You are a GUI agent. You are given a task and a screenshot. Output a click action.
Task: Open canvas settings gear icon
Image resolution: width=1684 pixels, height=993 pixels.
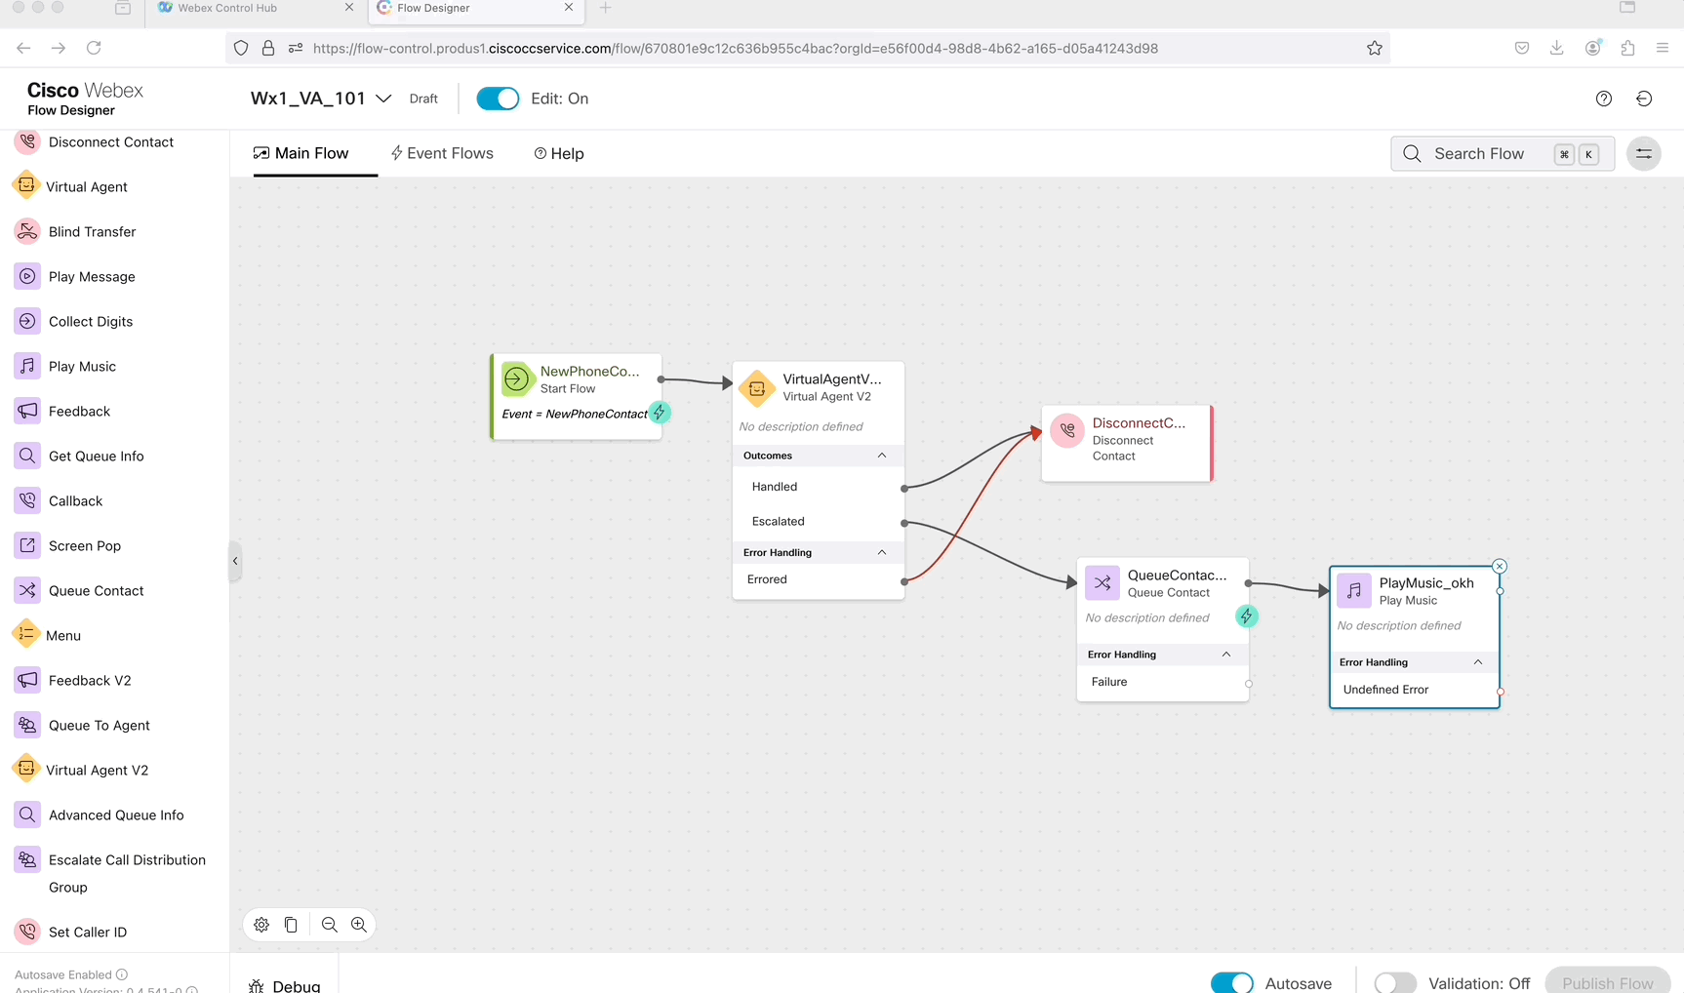(x=261, y=925)
